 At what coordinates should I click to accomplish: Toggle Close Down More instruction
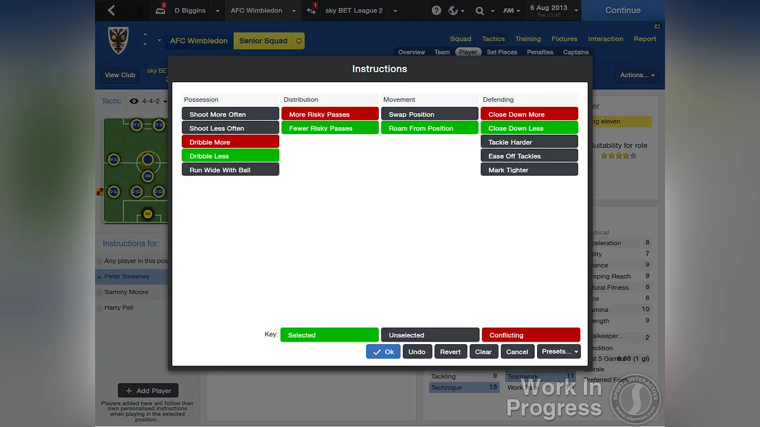coord(529,114)
